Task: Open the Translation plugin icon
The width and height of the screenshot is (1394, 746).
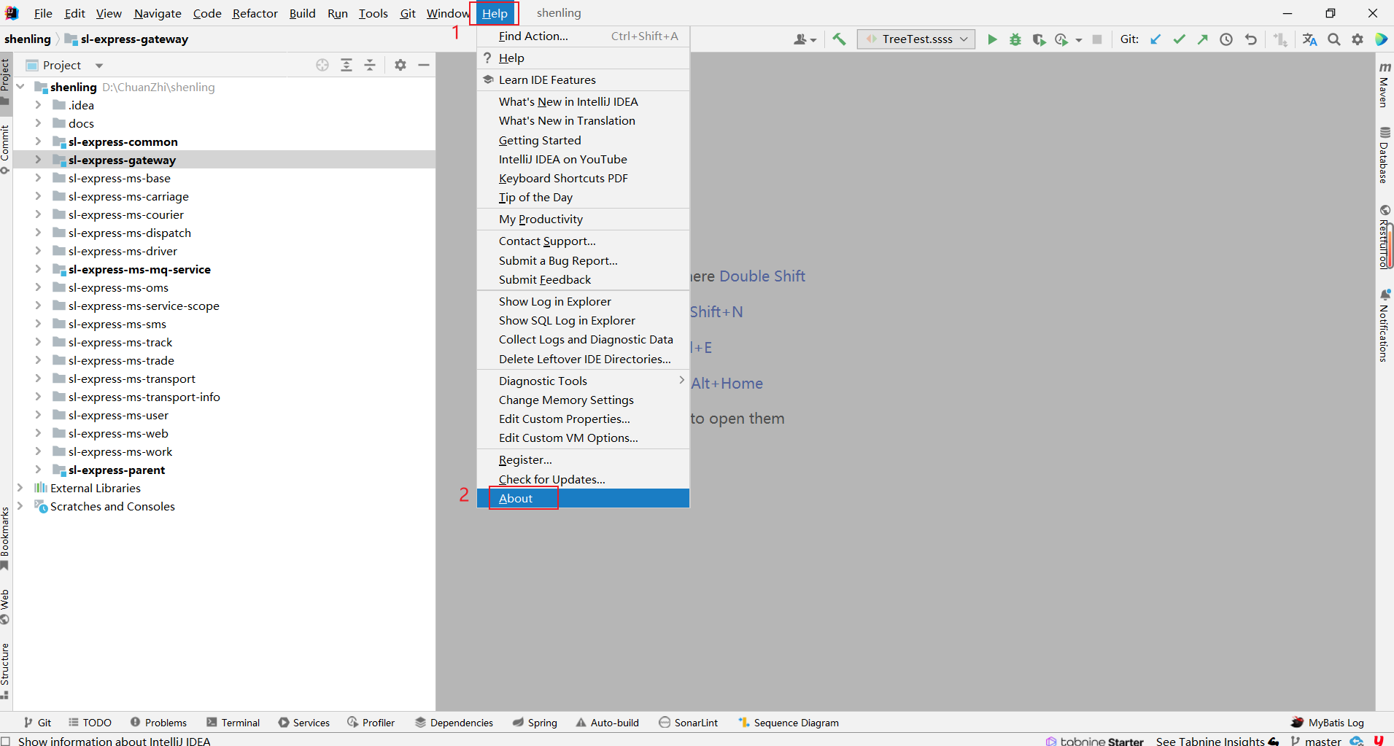Action: point(1310,39)
